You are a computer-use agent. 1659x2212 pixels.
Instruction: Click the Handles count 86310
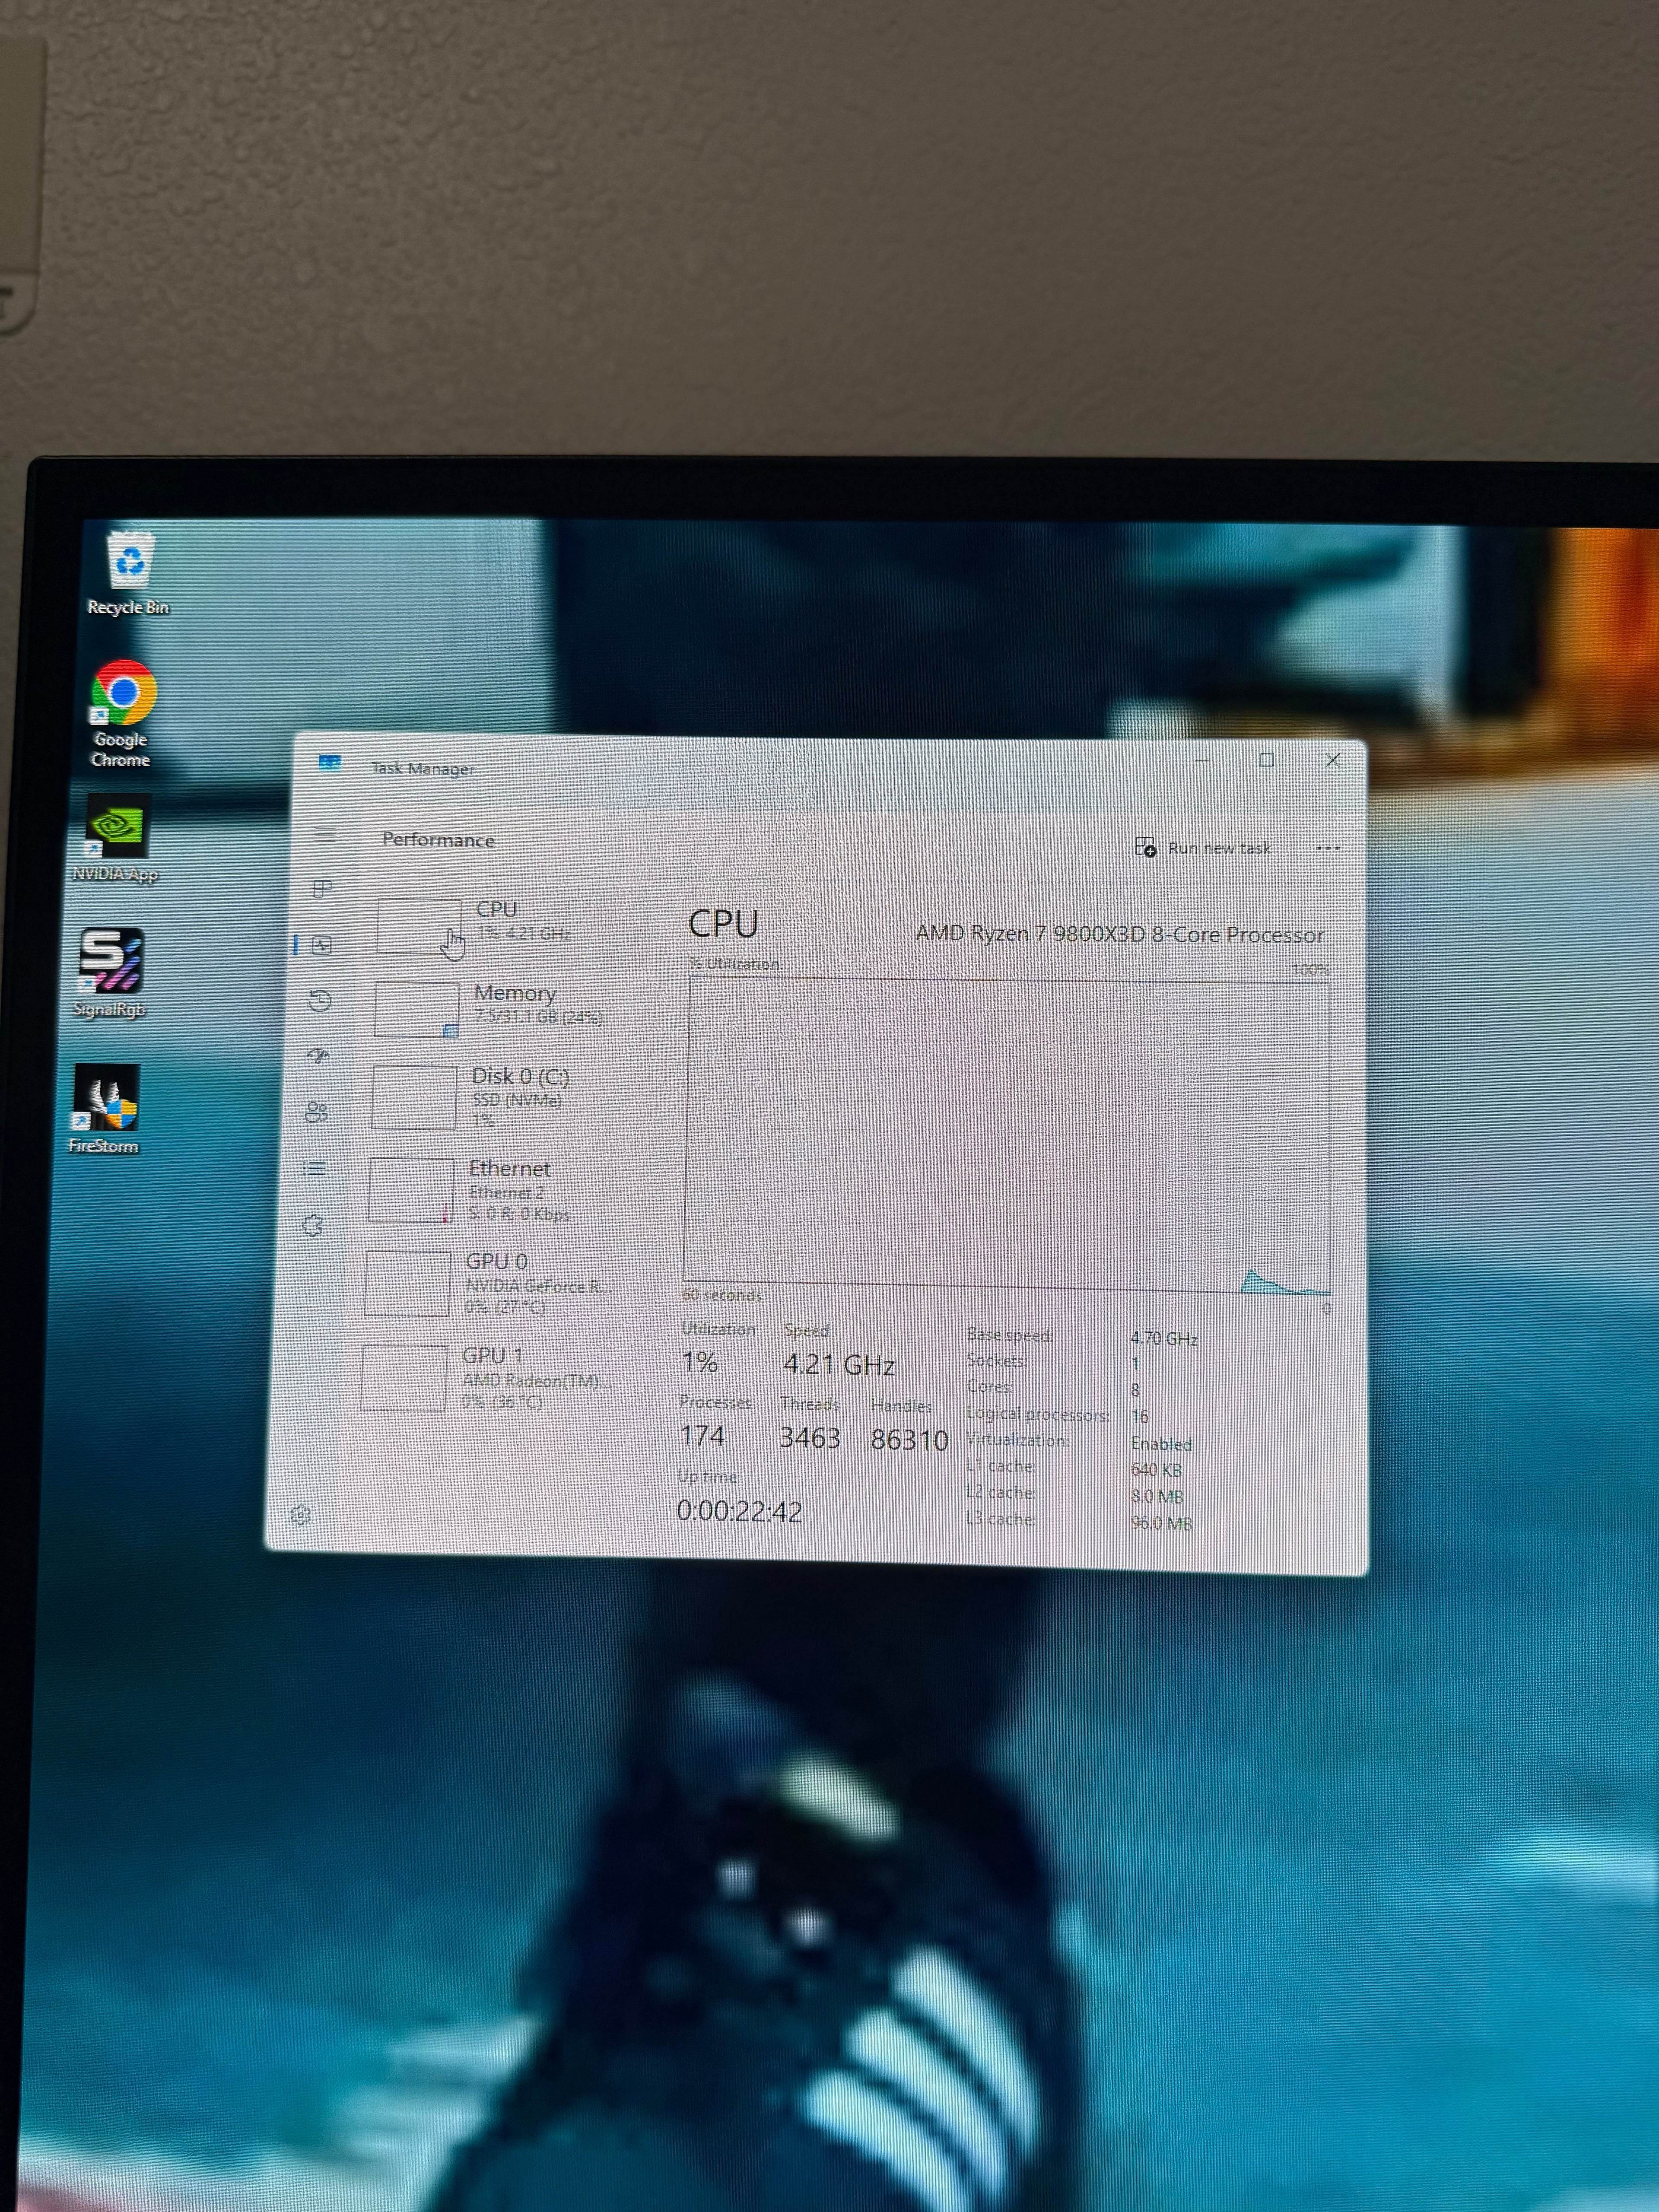(909, 1439)
